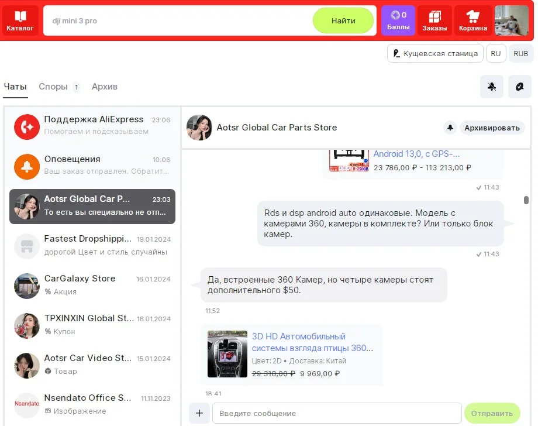Select the Aotsr Global Car P... chat row
Image resolution: width=538 pixels, height=426 pixels.
(92, 207)
